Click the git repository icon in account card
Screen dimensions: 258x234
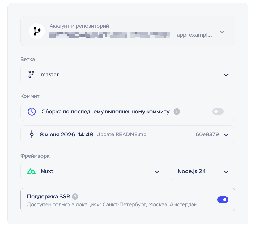(x=37, y=31)
